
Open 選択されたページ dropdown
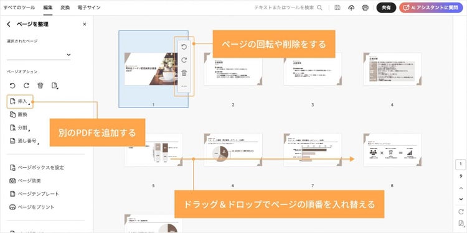(39, 55)
